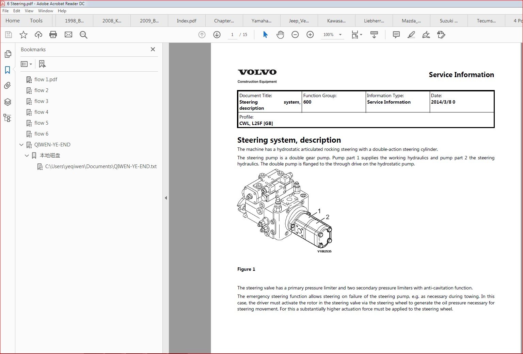Open the Mazda_... document tab
523x354 pixels.
pyautogui.click(x=411, y=21)
